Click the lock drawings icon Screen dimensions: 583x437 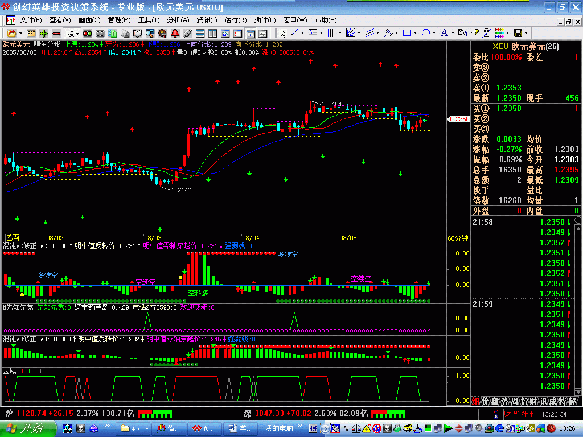[x=487, y=33]
